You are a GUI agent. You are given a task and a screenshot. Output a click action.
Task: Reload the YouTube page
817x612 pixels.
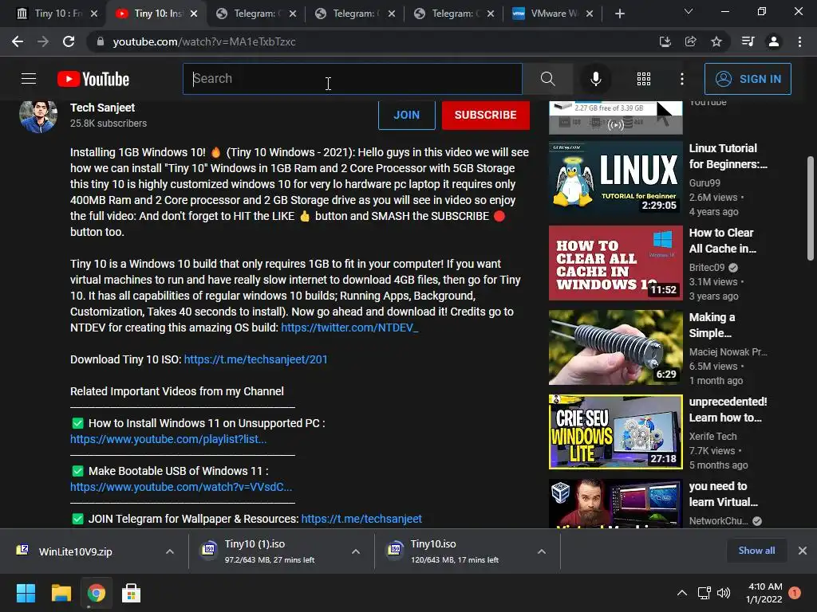click(69, 41)
